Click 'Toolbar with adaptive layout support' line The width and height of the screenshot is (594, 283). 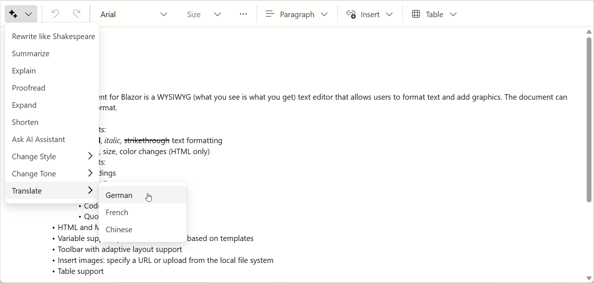(x=120, y=249)
